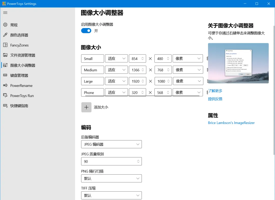This screenshot has height=200, width=275.
Task: Open Brice Lambson's ImageResizer link
Action: [x=231, y=123]
